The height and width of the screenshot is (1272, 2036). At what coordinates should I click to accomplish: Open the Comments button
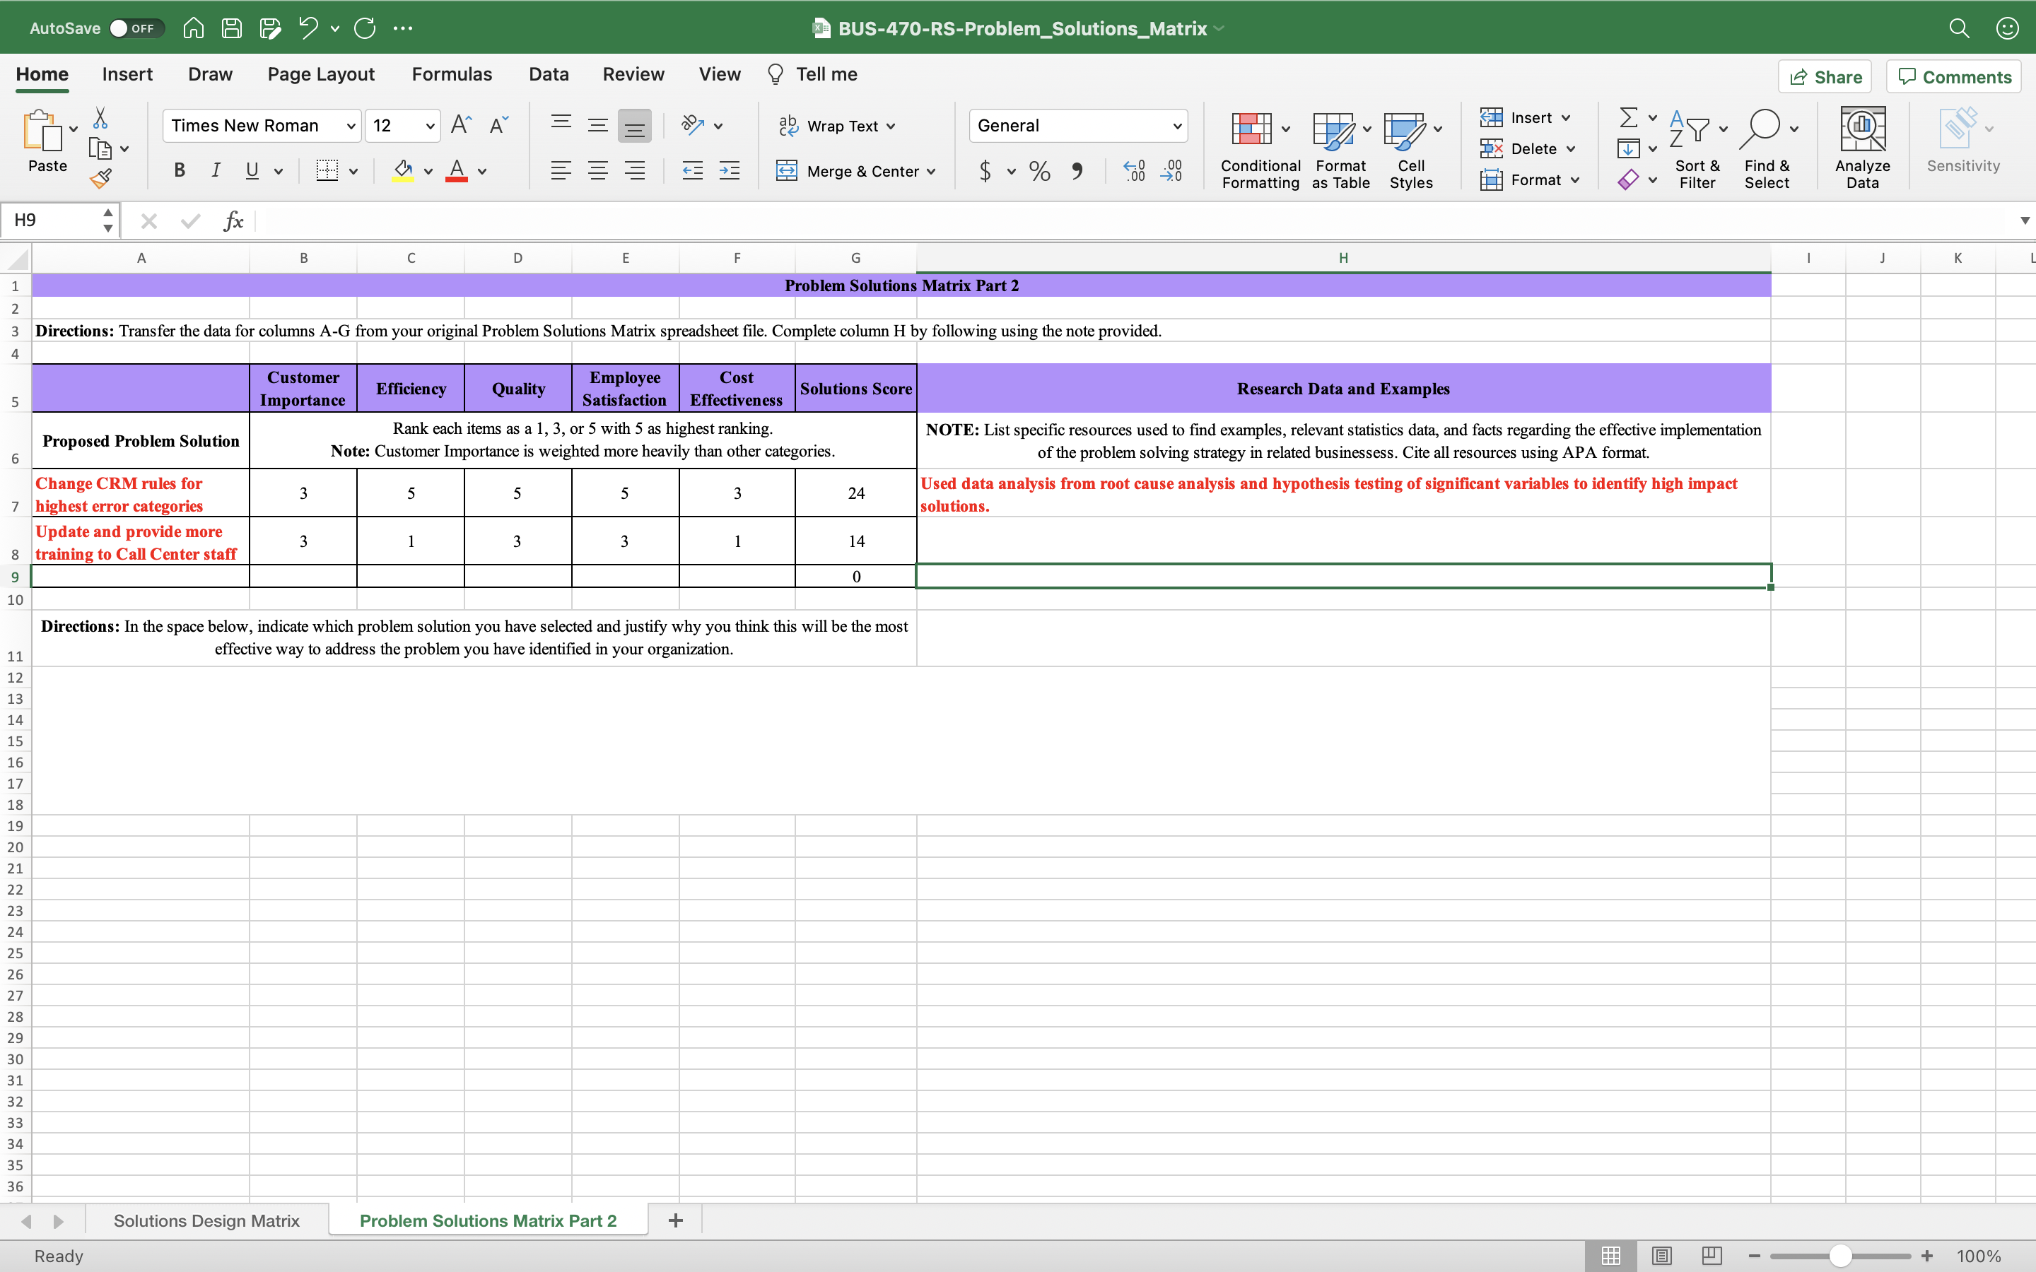coord(1953,76)
